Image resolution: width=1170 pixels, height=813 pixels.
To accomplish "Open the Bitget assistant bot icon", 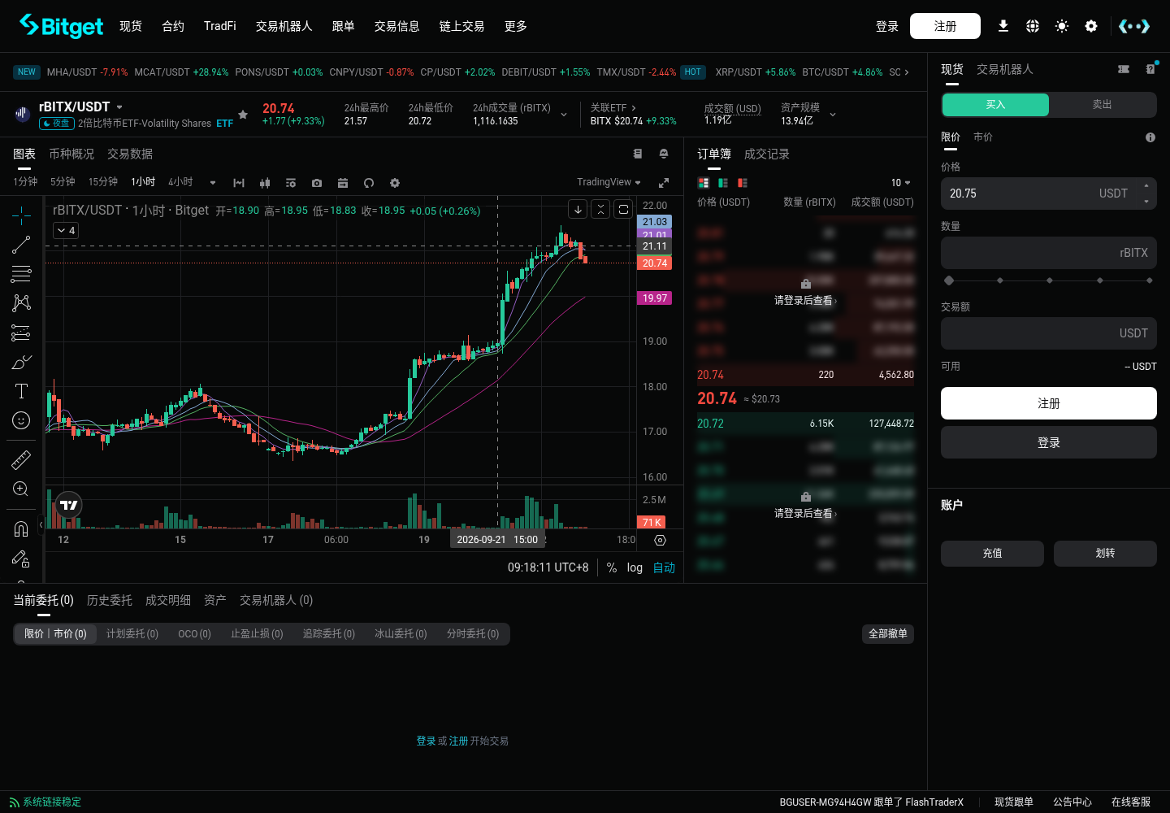I will click(x=1134, y=26).
